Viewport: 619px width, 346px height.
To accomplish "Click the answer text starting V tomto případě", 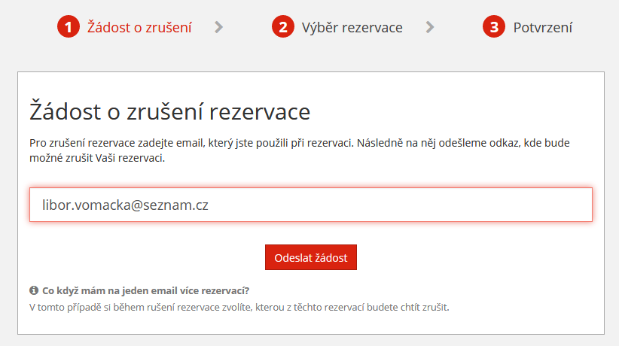I will coord(239,307).
